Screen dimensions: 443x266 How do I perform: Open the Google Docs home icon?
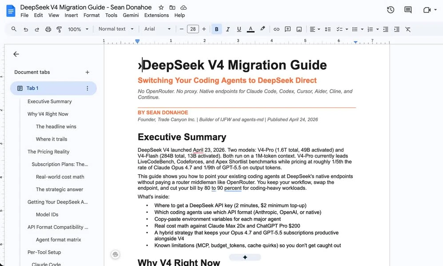(x=11, y=11)
